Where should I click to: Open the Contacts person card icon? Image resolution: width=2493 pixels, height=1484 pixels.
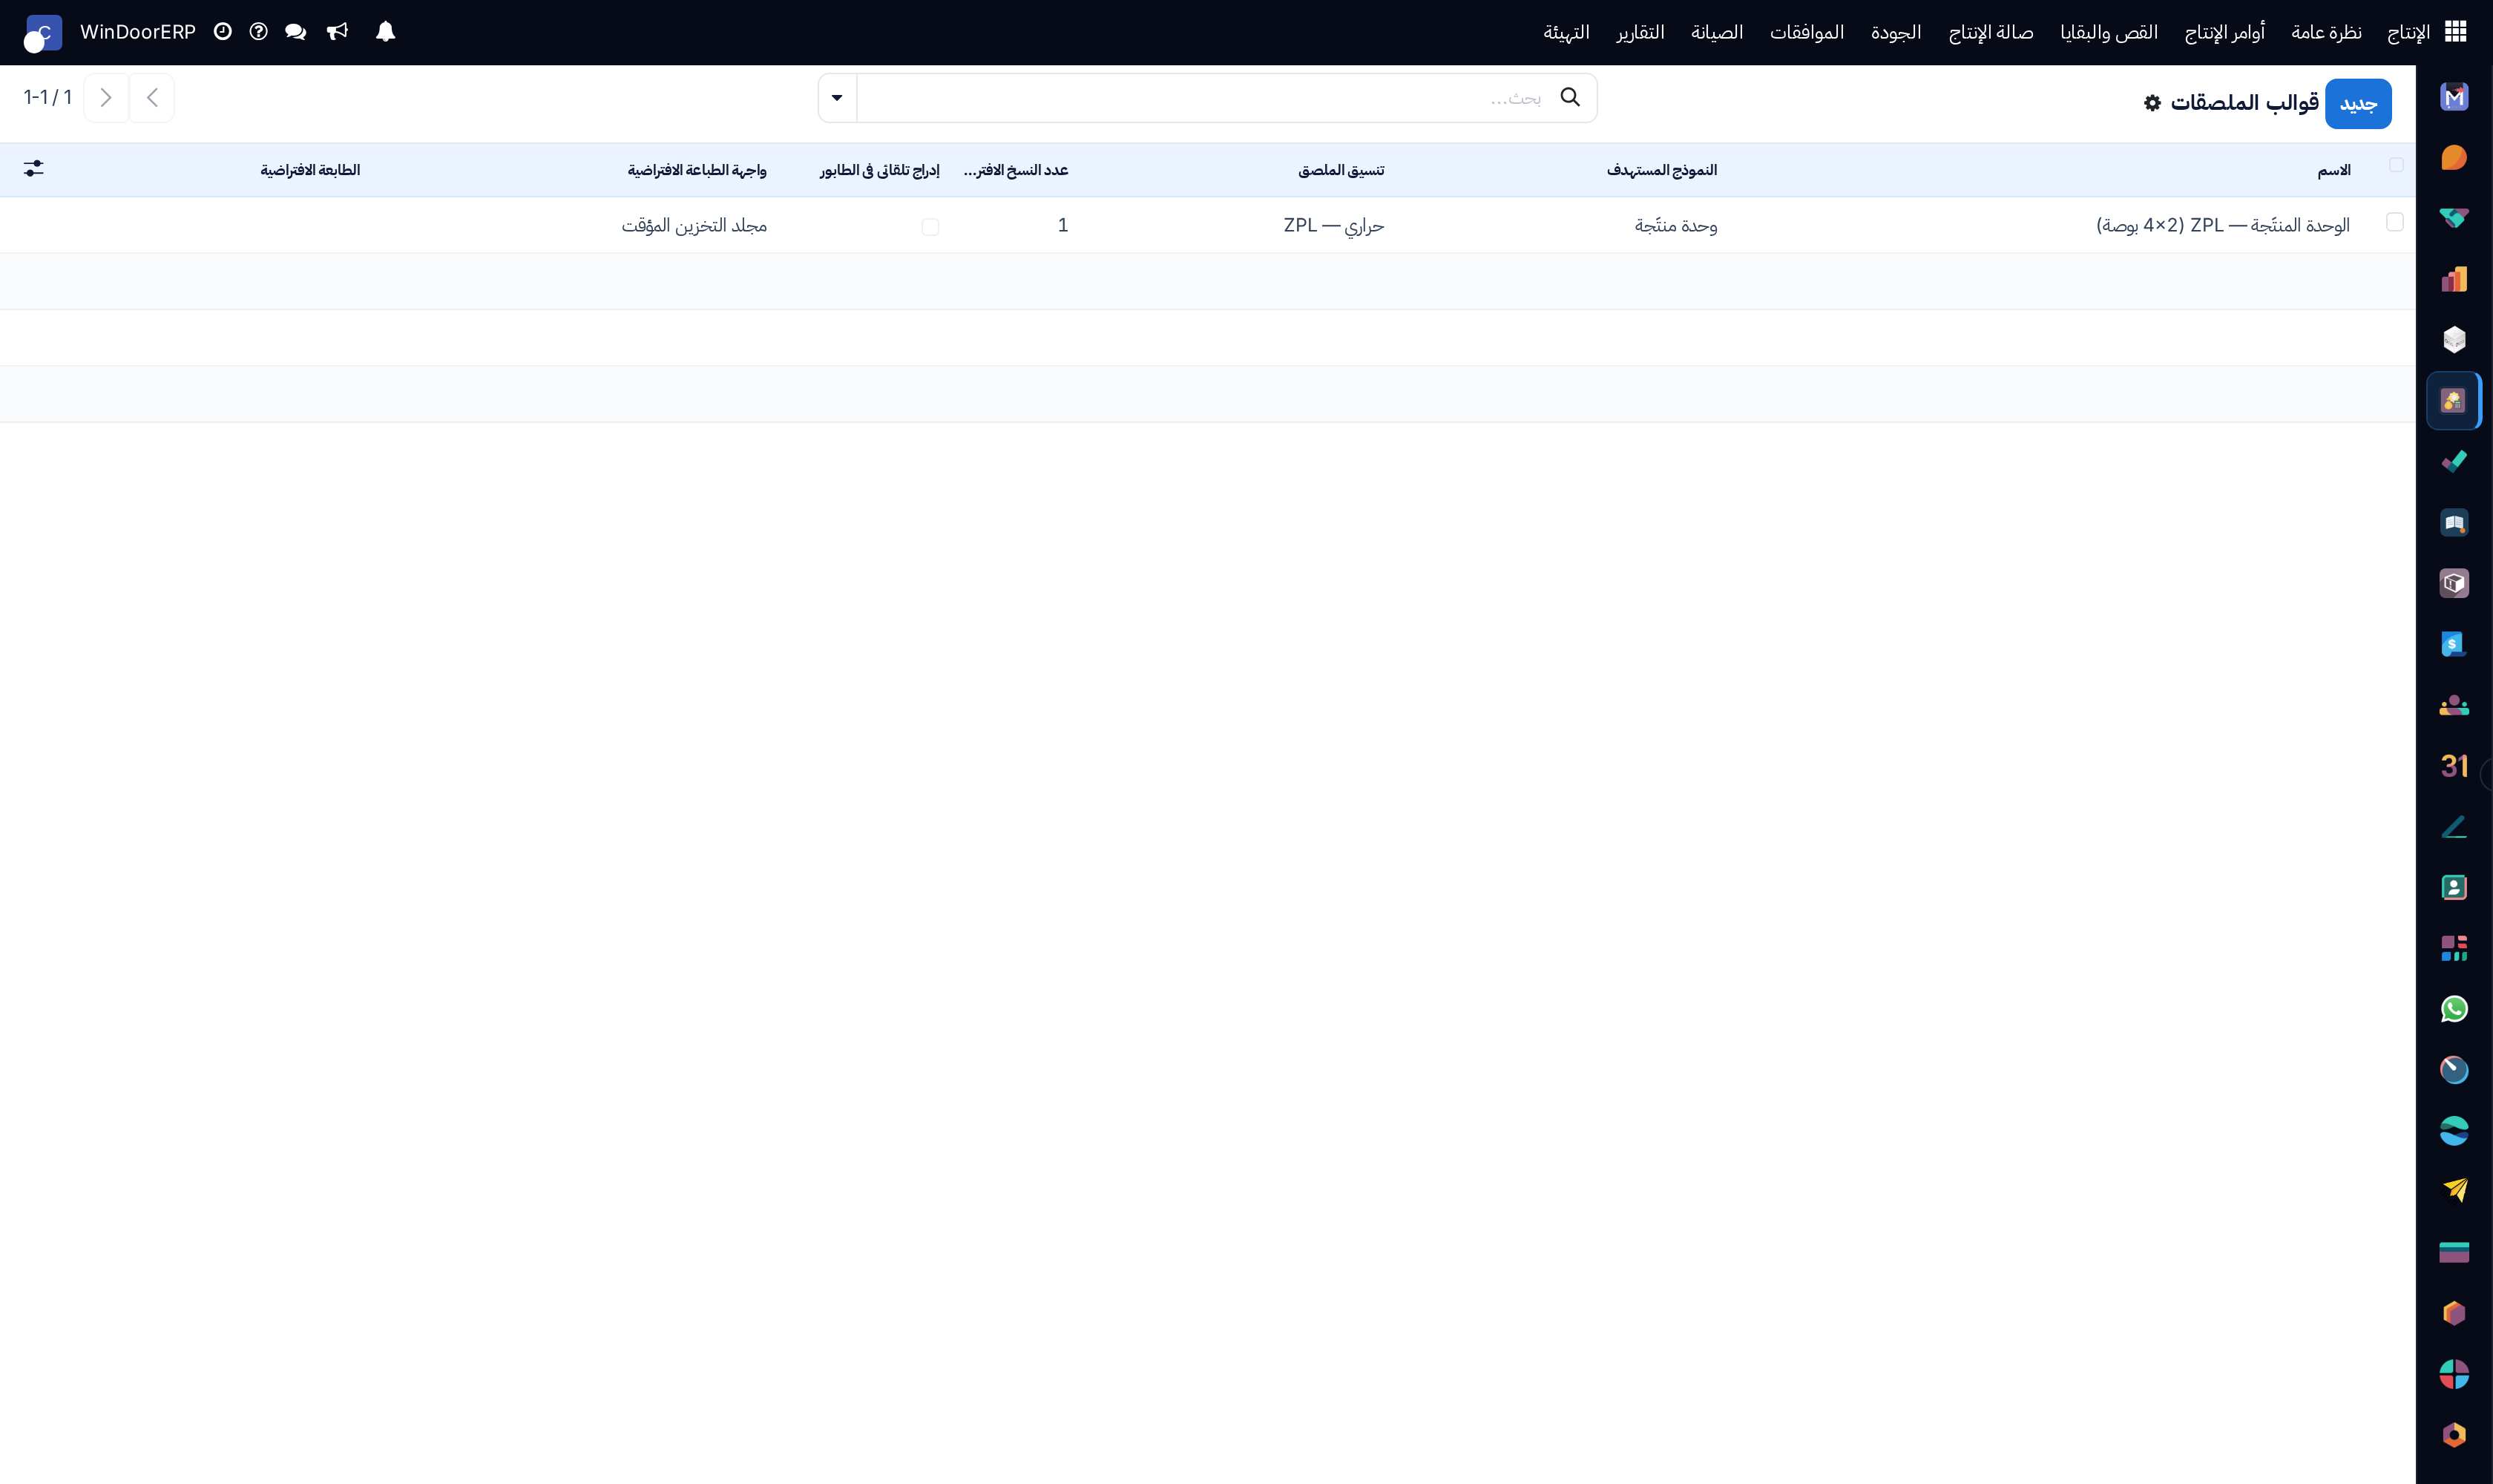tap(2454, 887)
